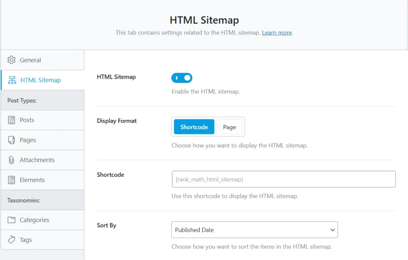408x260 pixels.
Task: Click the Elements icon in sidebar
Action: click(x=12, y=180)
